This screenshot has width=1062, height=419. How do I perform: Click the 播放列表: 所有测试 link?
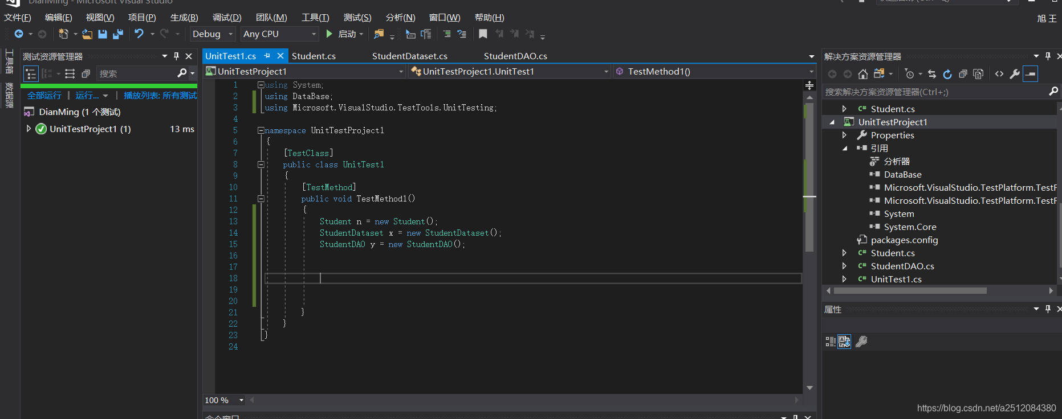coord(160,95)
